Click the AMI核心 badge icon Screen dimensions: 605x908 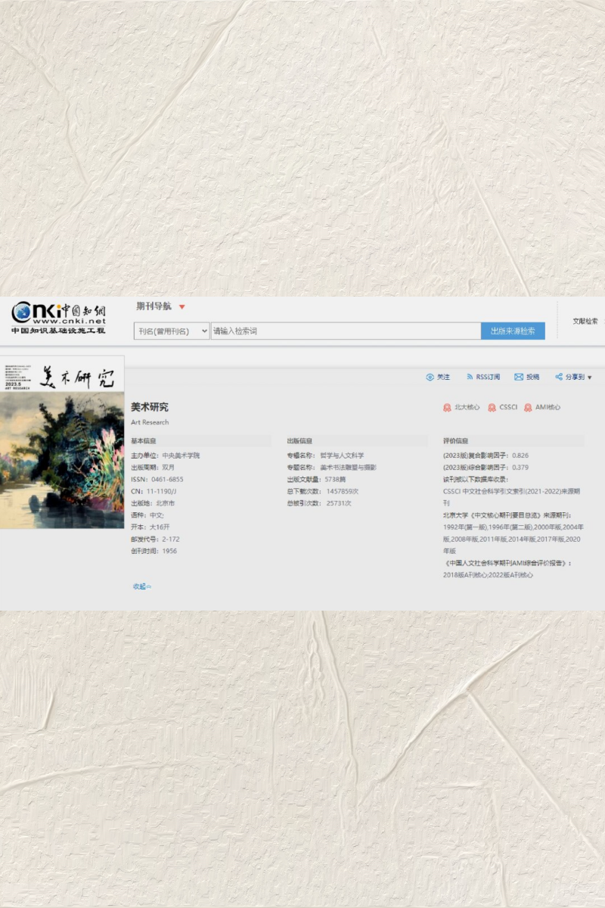point(528,408)
